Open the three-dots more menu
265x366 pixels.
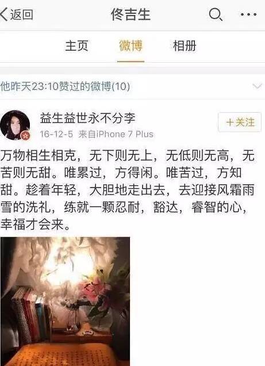point(249,14)
